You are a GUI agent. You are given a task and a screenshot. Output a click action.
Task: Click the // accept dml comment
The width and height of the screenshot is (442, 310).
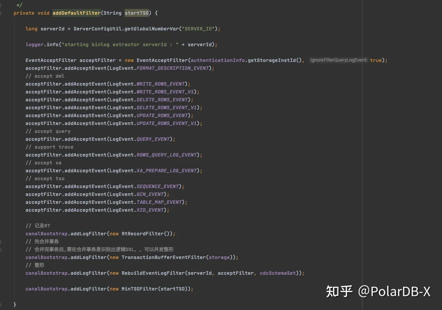point(44,76)
